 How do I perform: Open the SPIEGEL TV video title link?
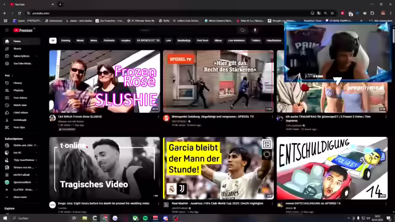pyautogui.click(x=212, y=117)
